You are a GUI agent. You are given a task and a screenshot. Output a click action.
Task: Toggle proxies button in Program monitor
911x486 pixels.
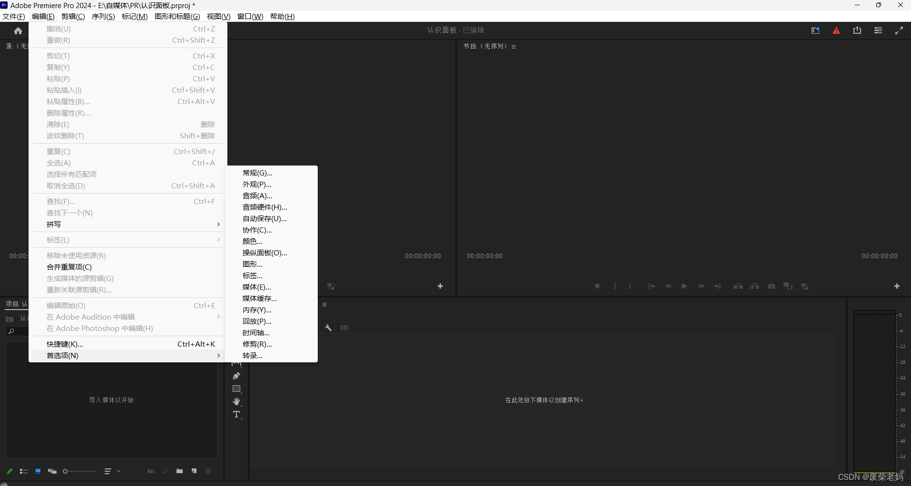(x=805, y=286)
